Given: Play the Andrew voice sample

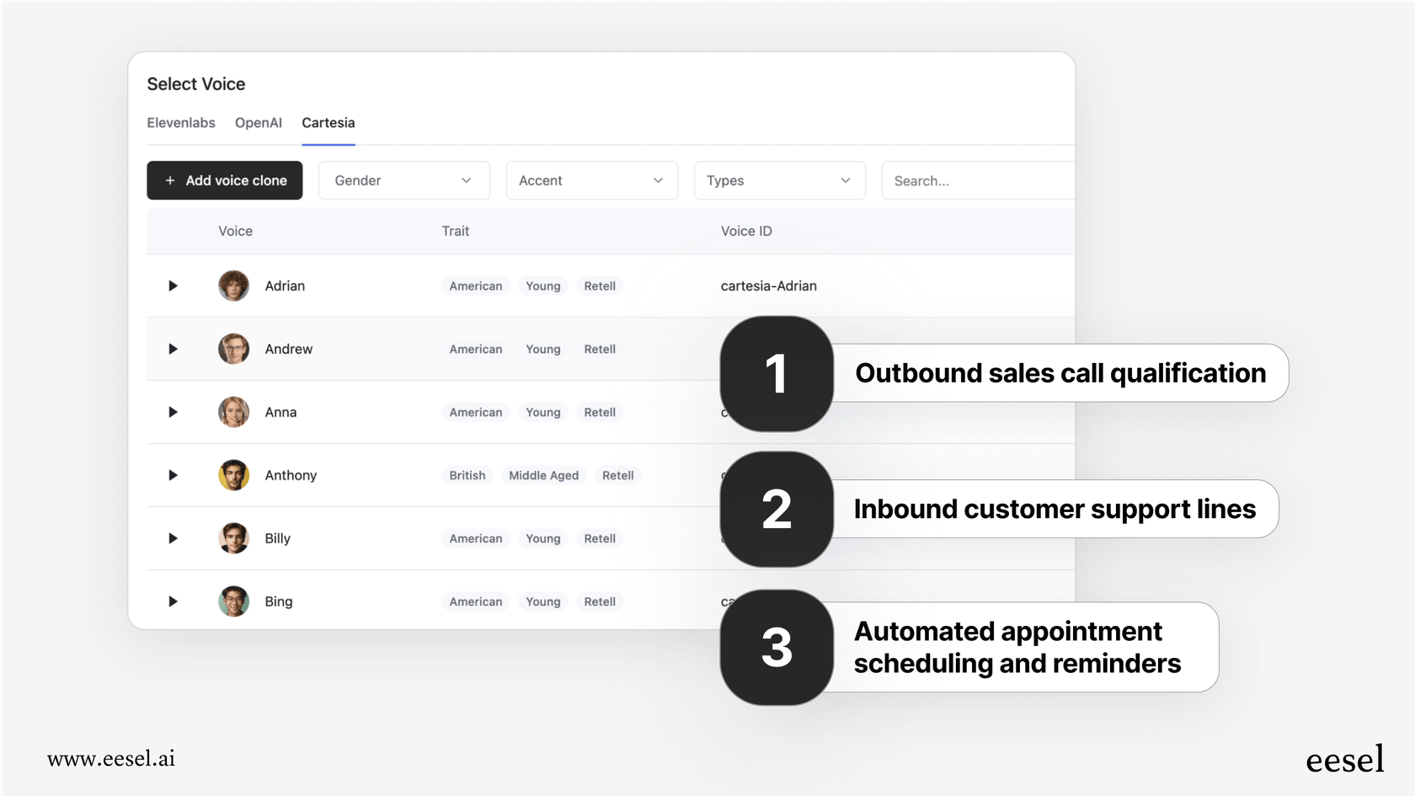Looking at the screenshot, I should [x=173, y=350].
